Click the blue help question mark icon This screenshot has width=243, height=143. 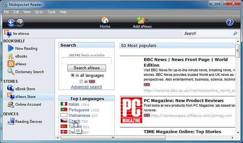pyautogui.click(x=230, y=22)
